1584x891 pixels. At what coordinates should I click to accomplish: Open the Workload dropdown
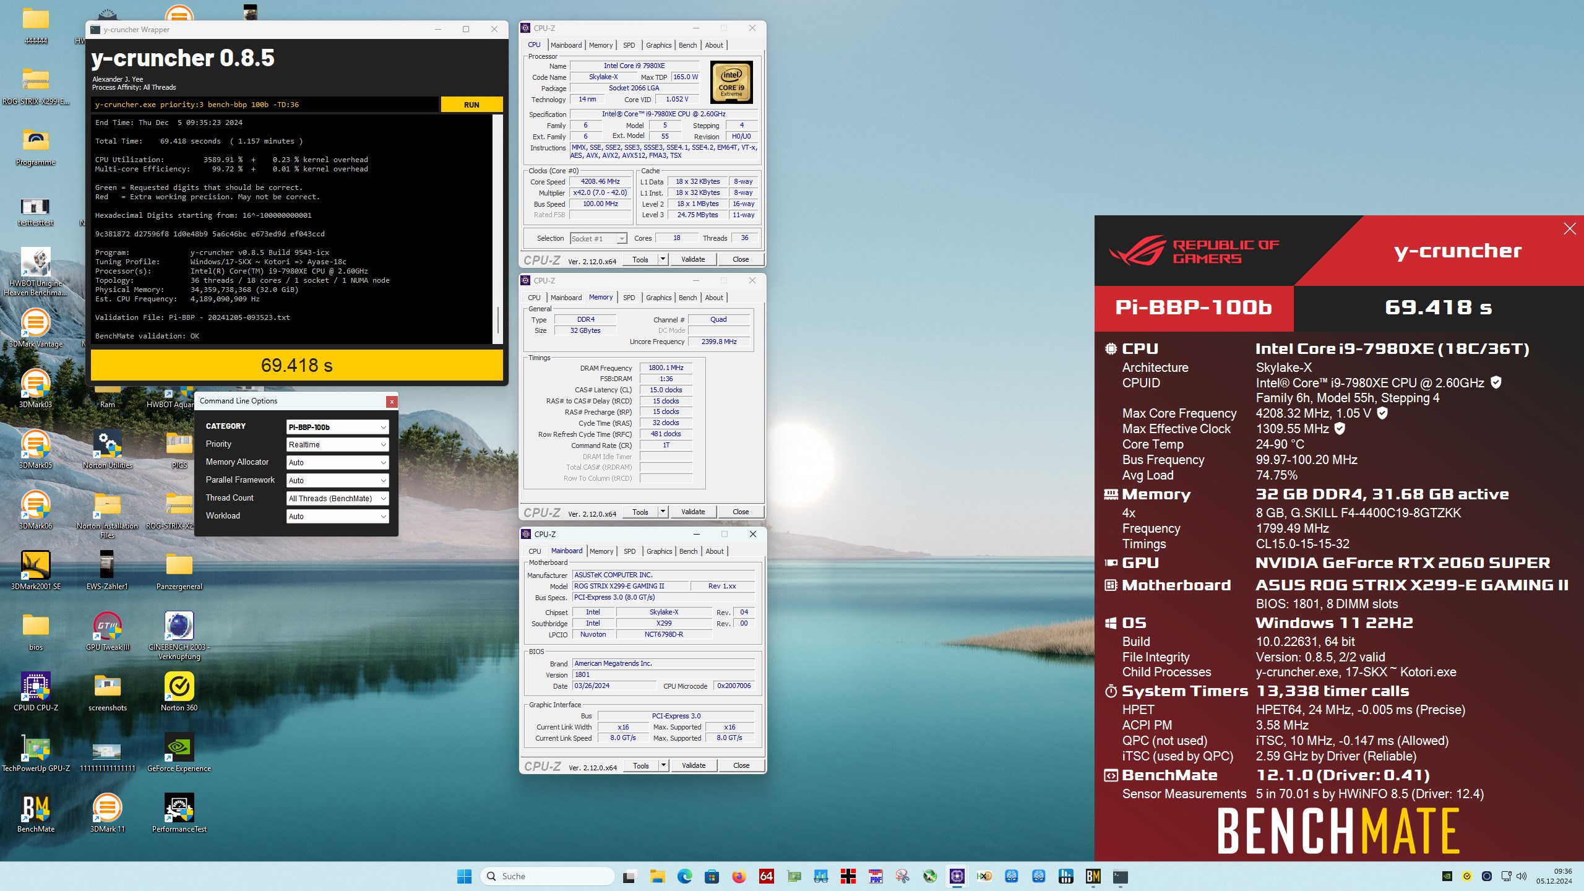(337, 517)
